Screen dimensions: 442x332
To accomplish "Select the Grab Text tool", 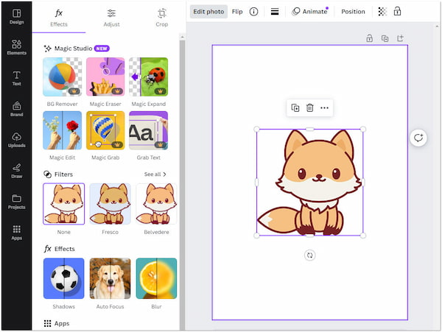I will coord(149,130).
